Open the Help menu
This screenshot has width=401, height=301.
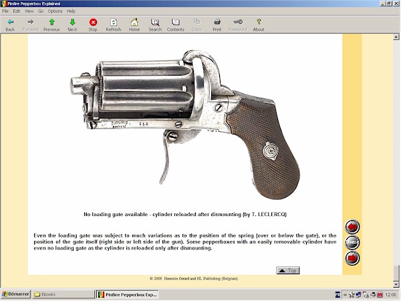[71, 11]
